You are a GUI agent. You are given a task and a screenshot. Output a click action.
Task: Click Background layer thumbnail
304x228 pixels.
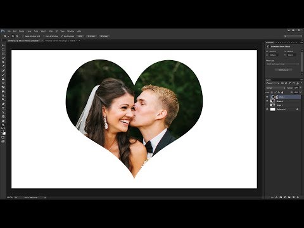tap(273, 110)
